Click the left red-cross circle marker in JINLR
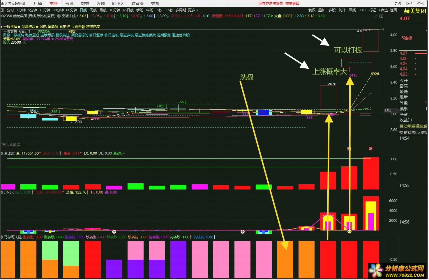429x280 pixels. point(114,232)
